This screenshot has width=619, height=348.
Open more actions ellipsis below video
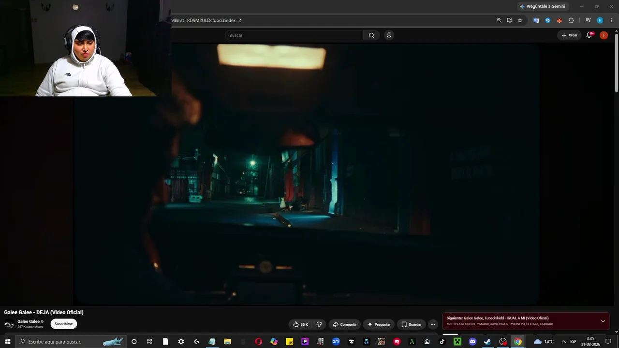433,324
